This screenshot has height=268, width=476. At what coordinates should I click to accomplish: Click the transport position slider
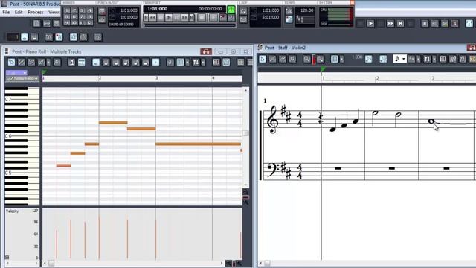(190, 25)
